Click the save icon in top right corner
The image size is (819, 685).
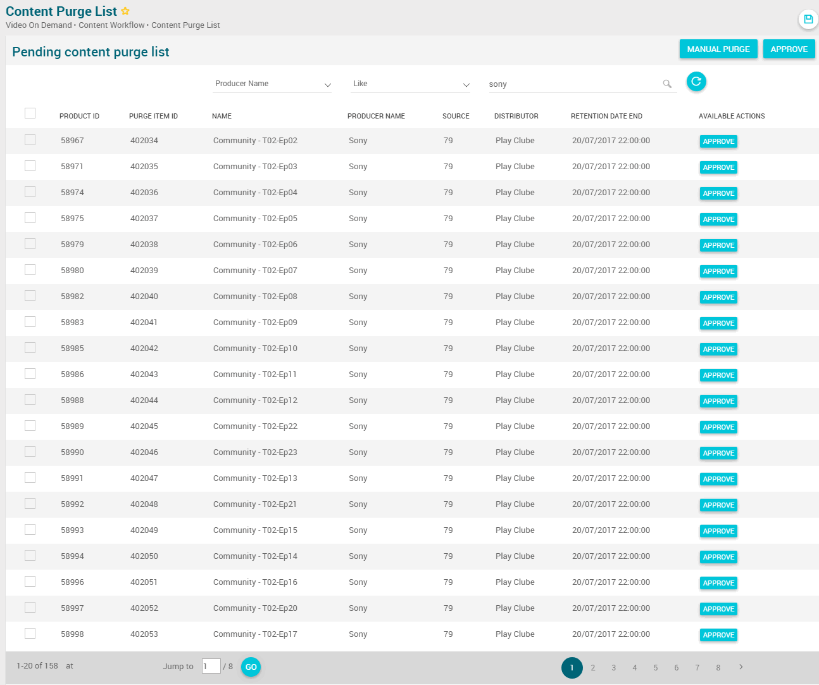[x=808, y=19]
